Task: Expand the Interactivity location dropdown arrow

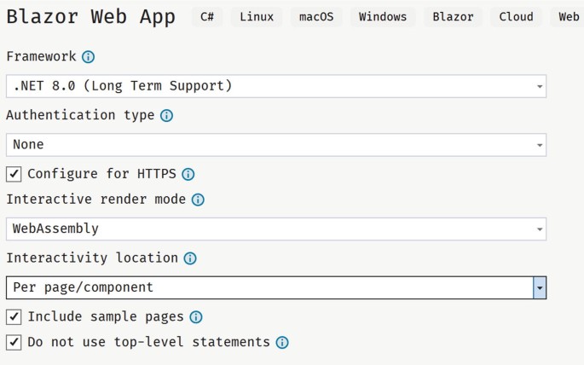Action: [x=540, y=287]
